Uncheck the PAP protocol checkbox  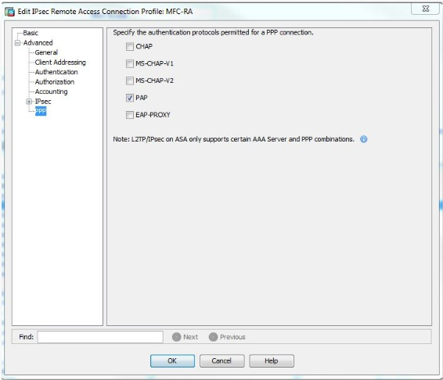click(130, 98)
